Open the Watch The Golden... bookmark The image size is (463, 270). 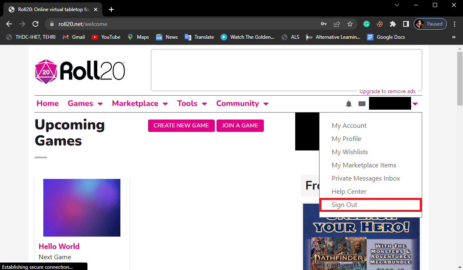pyautogui.click(x=248, y=37)
